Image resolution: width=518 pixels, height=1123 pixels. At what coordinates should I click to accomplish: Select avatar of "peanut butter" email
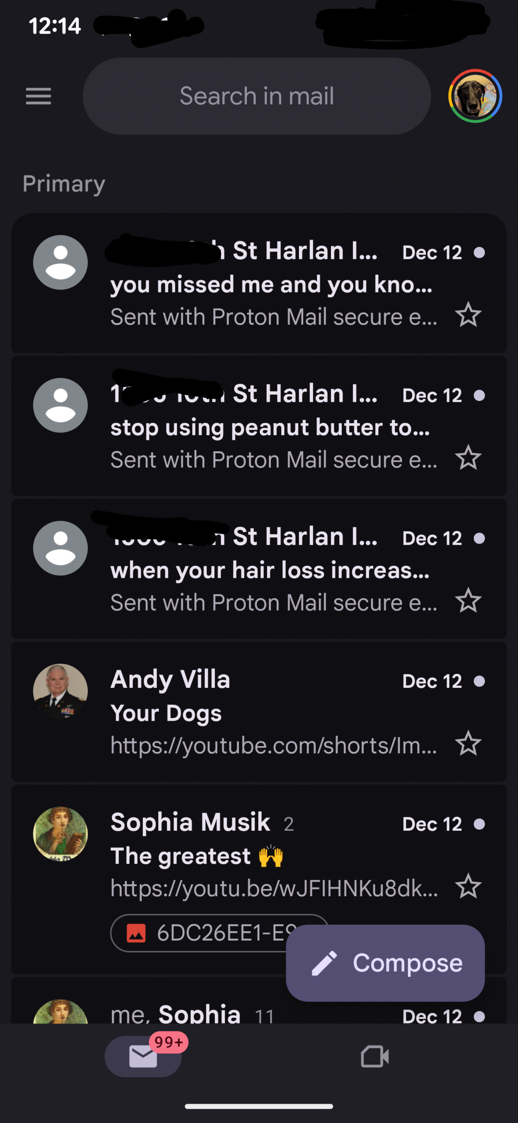click(x=60, y=405)
